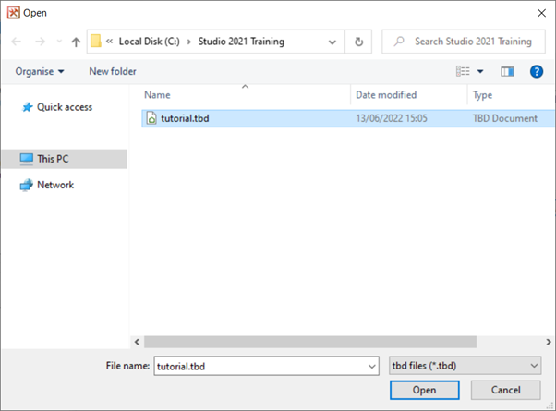Select Quick access in navigation pane
Image resolution: width=556 pixels, height=411 pixels.
pos(64,107)
